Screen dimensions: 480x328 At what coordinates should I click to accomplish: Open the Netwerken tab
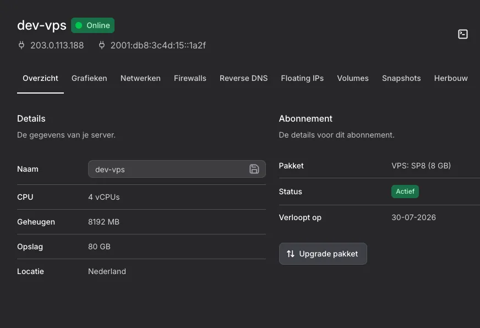(140, 78)
